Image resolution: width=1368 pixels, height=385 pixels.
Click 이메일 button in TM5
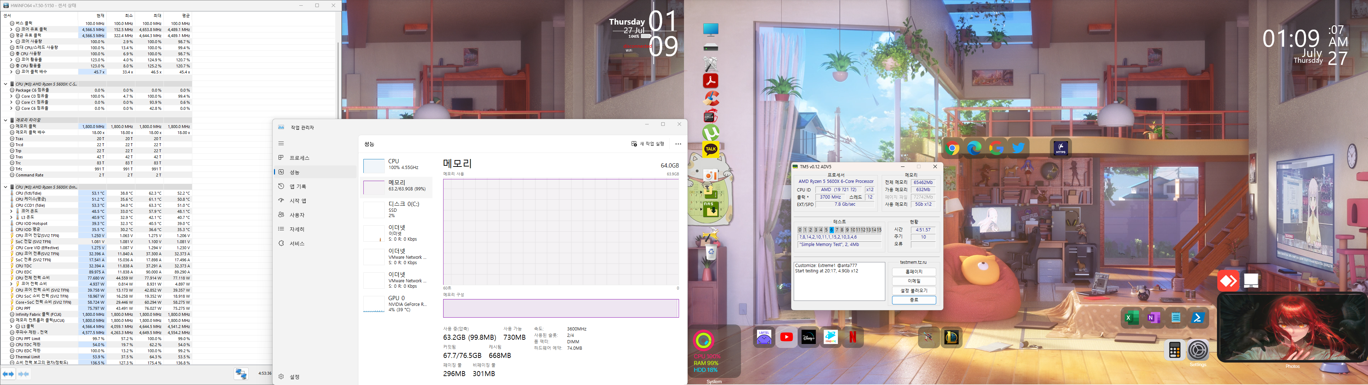tap(914, 281)
